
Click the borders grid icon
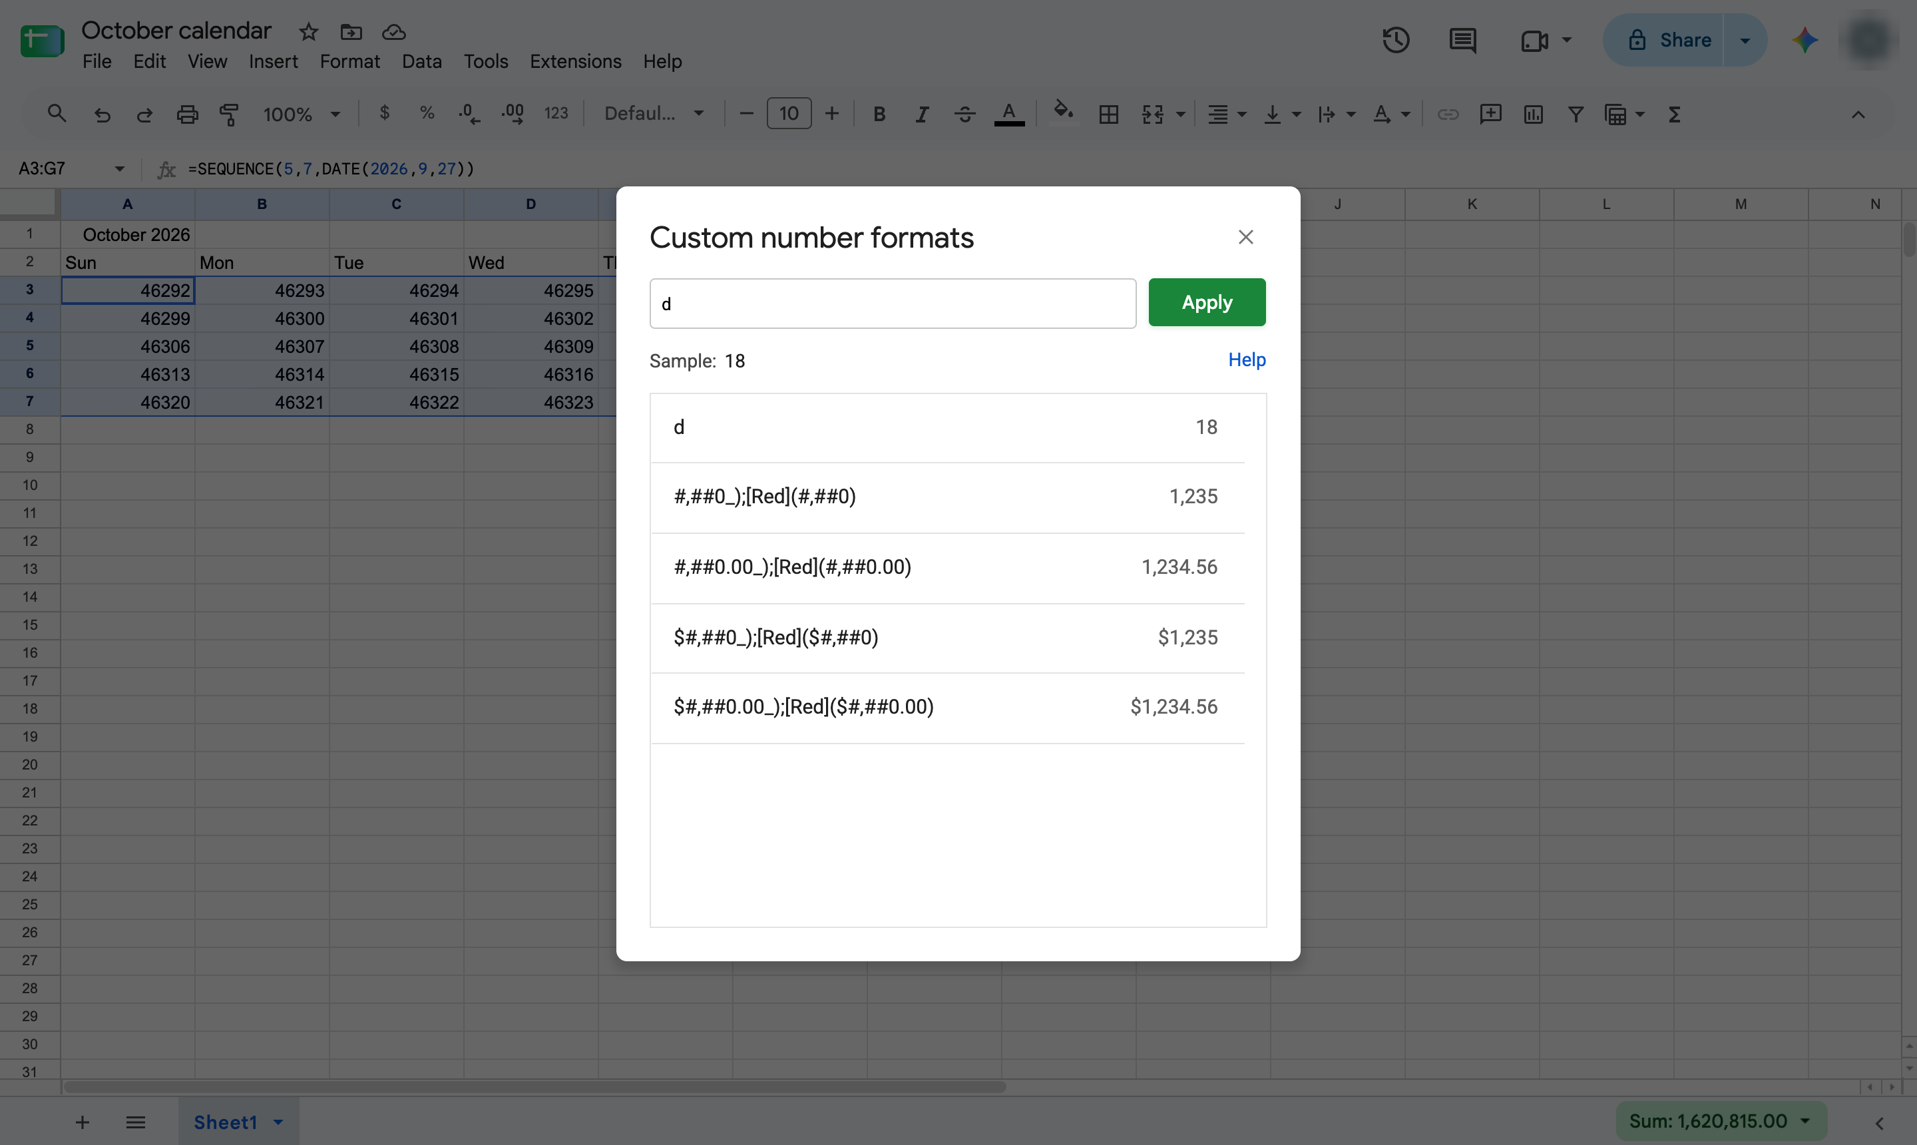point(1108,114)
